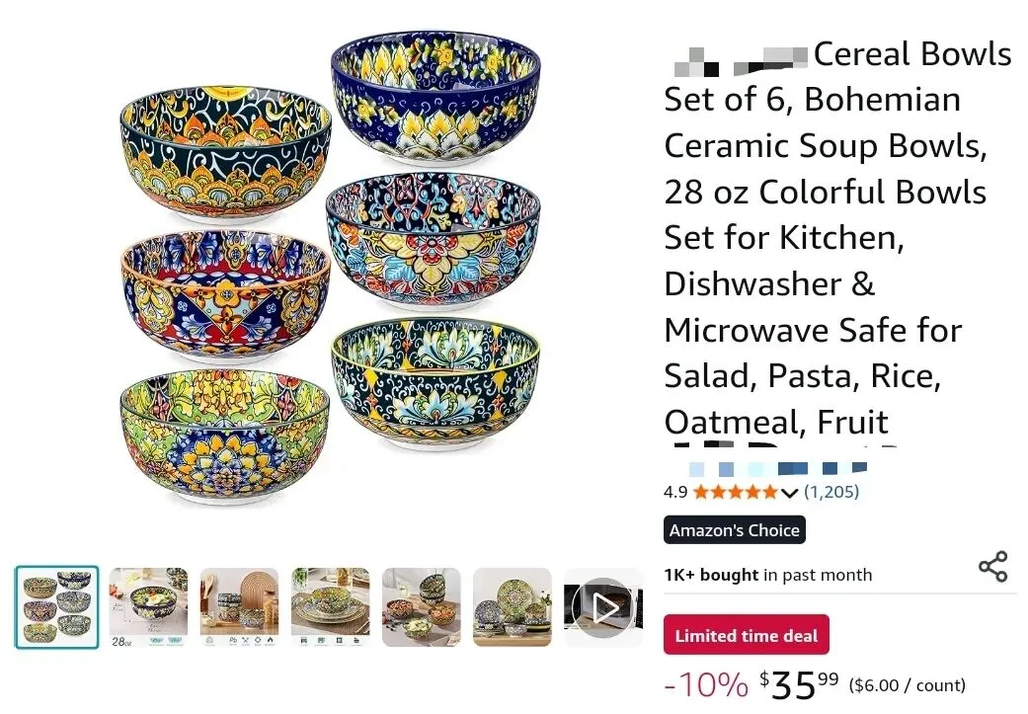Viewport: 1028px width, 714px height.
Task: Click the blurred brand store link
Action: click(x=778, y=469)
